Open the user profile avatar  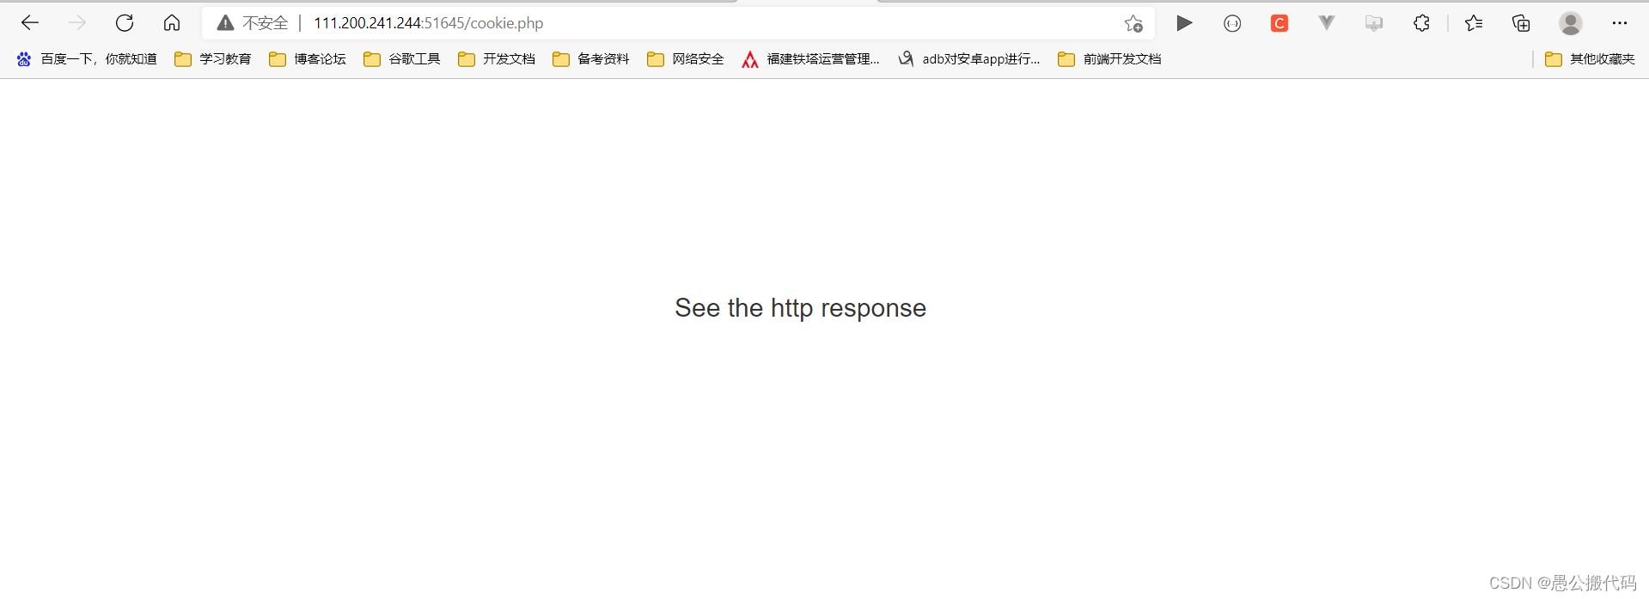(x=1571, y=23)
